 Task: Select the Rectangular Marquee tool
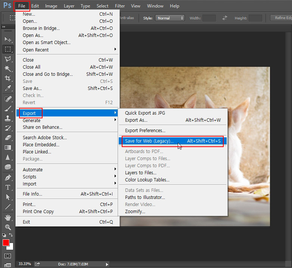[x=7, y=49]
